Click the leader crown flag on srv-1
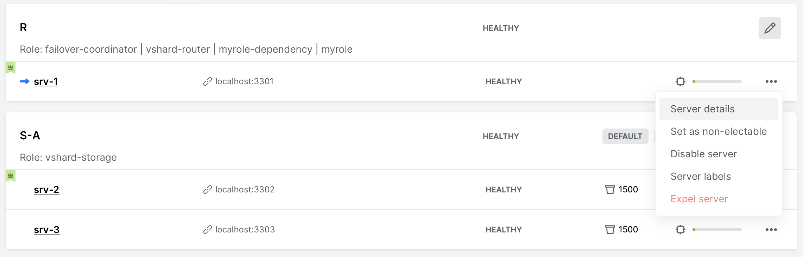803x257 pixels. (x=11, y=67)
